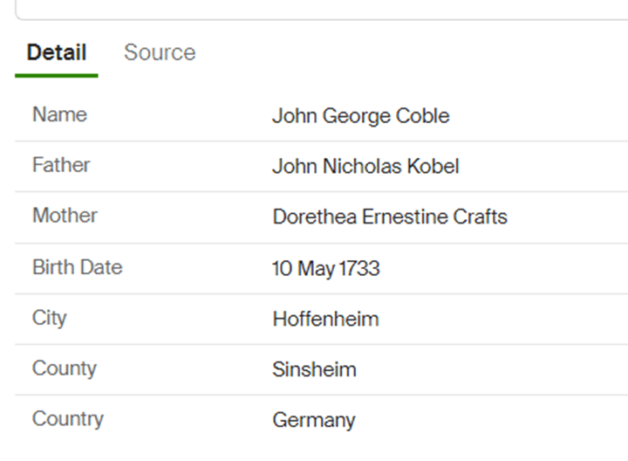Click the year 1733 in birth date
This screenshot has height=461, width=628.
pos(359,268)
